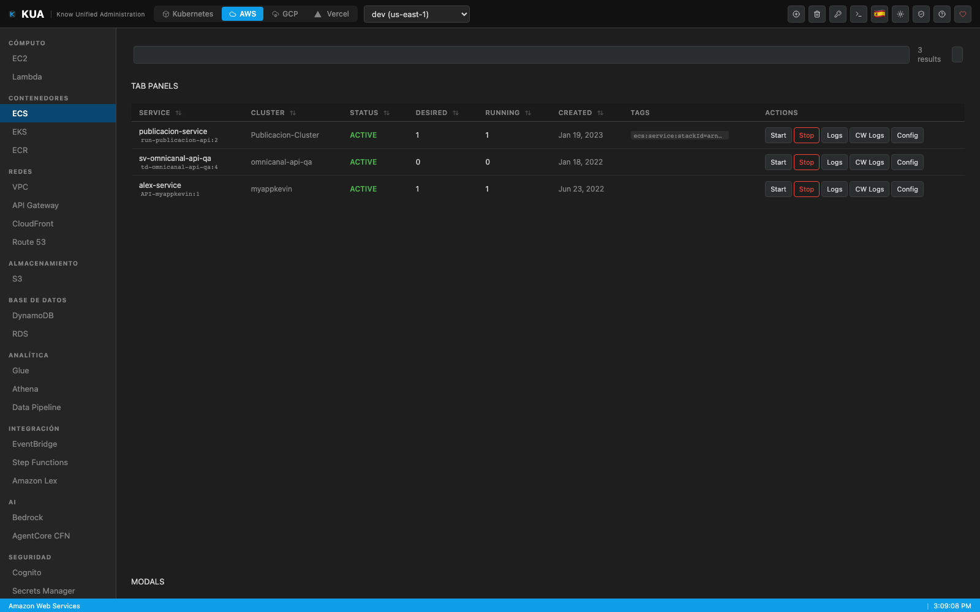Open Config for publicacion-service
Image resolution: width=980 pixels, height=612 pixels.
908,135
